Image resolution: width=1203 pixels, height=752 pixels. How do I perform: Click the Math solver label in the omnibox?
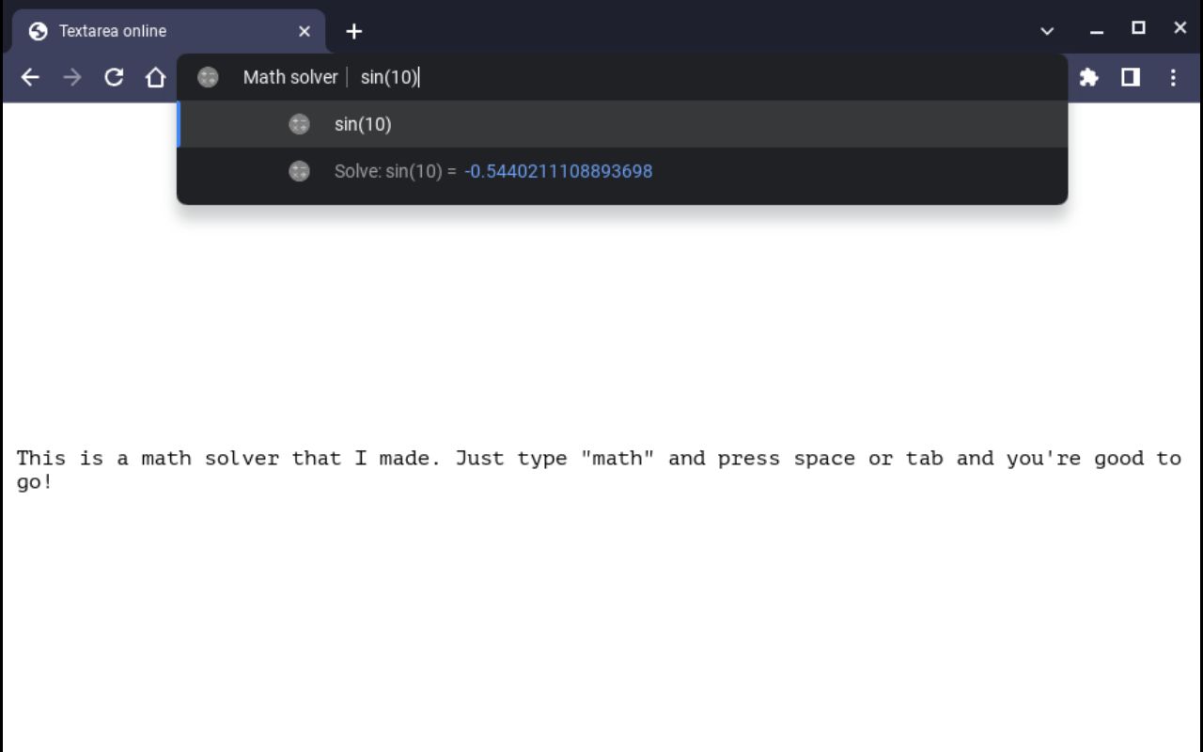(289, 77)
